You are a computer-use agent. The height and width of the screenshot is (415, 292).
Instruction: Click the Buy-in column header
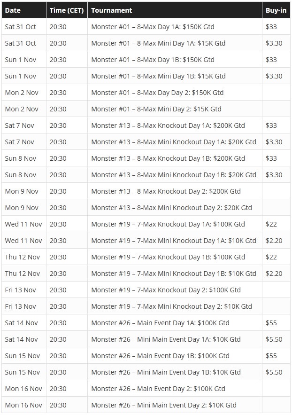(276, 10)
